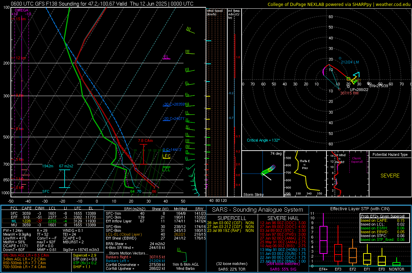Click the yellow SEVERE hazard text
Screen dimensions: 412x273
click(390, 176)
